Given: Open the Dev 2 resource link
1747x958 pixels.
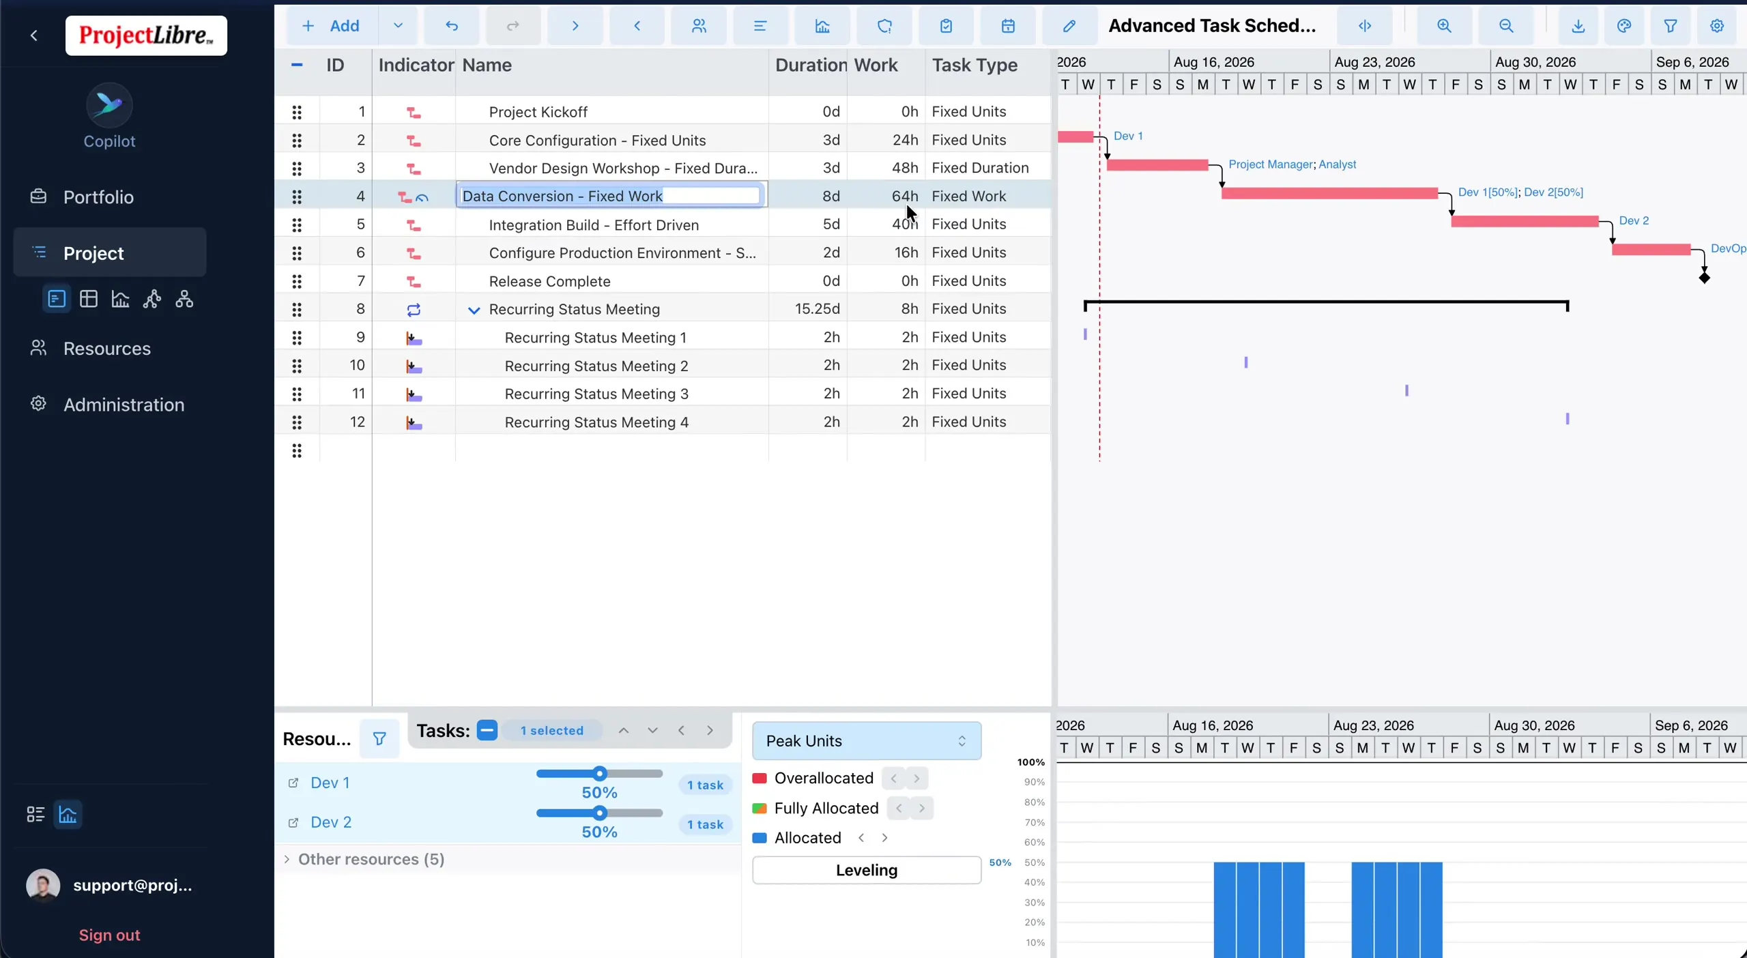Looking at the screenshot, I should [331, 822].
